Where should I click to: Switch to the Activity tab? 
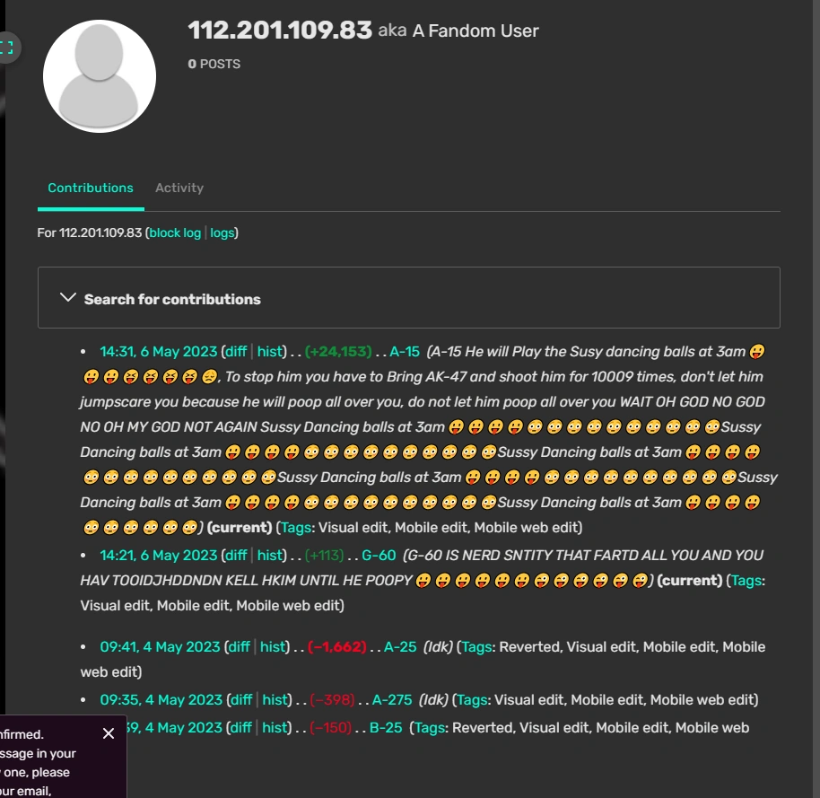[179, 188]
